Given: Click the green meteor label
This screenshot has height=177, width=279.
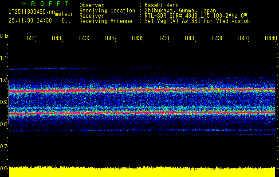Looking at the screenshot, I should tap(64, 14).
